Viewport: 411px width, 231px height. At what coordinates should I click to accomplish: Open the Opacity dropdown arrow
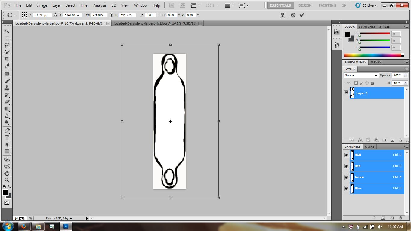(405, 75)
